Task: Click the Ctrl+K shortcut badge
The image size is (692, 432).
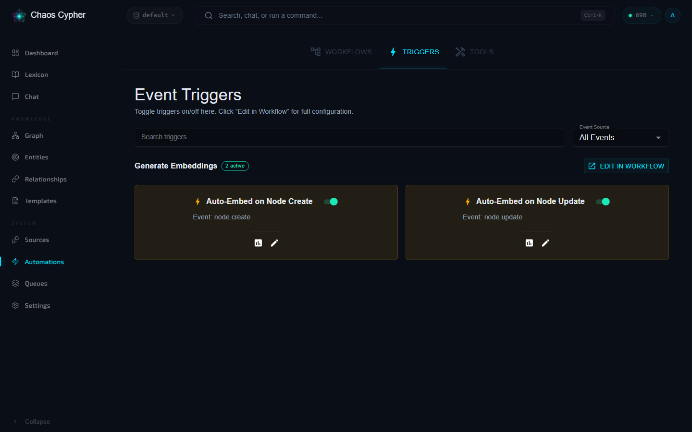Action: tap(593, 15)
